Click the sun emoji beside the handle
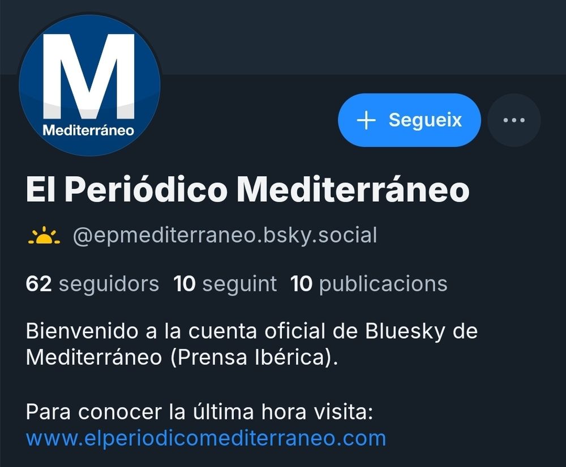Viewport: 566px width, 467px height. [x=44, y=235]
